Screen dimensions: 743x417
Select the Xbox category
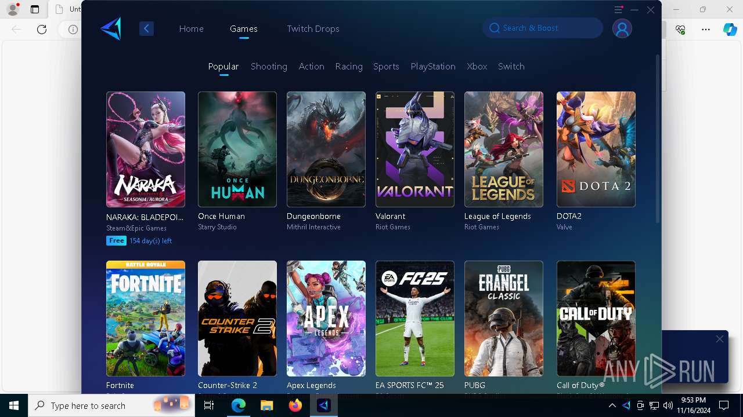click(x=477, y=67)
